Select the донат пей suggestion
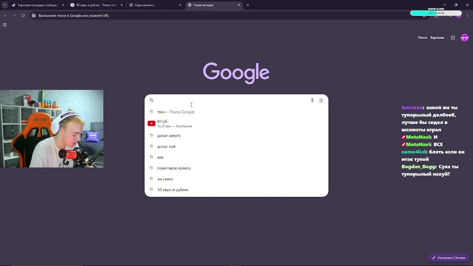The height and width of the screenshot is (266, 473). tap(236, 146)
